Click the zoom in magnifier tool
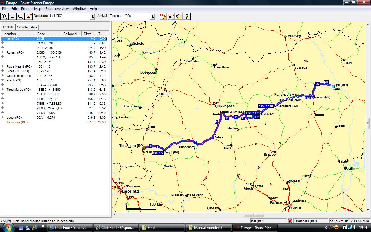 coord(4,17)
